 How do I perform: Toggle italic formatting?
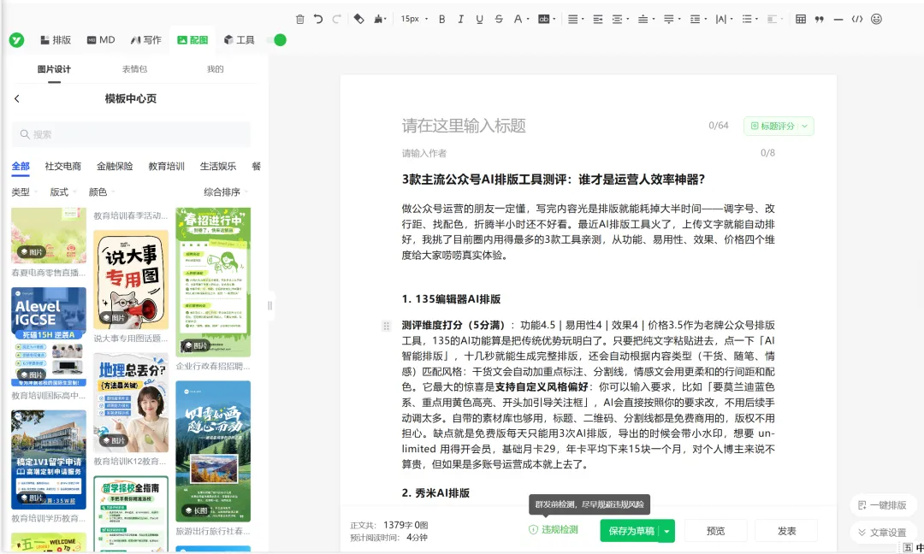pyautogui.click(x=461, y=19)
